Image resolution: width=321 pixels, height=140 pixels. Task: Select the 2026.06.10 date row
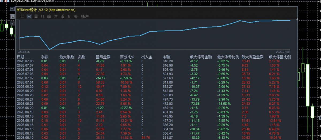click(25, 138)
